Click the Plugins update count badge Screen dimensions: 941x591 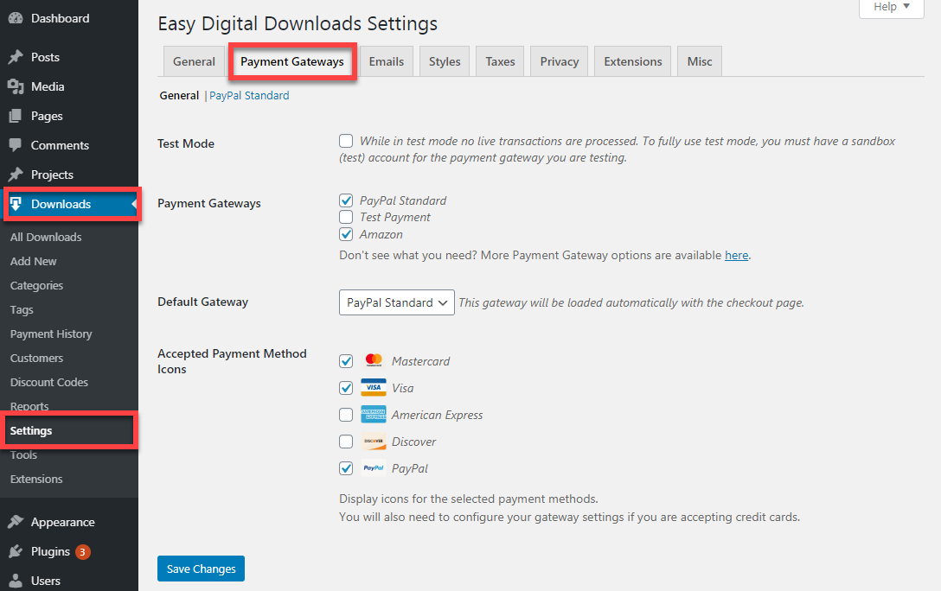[83, 552]
